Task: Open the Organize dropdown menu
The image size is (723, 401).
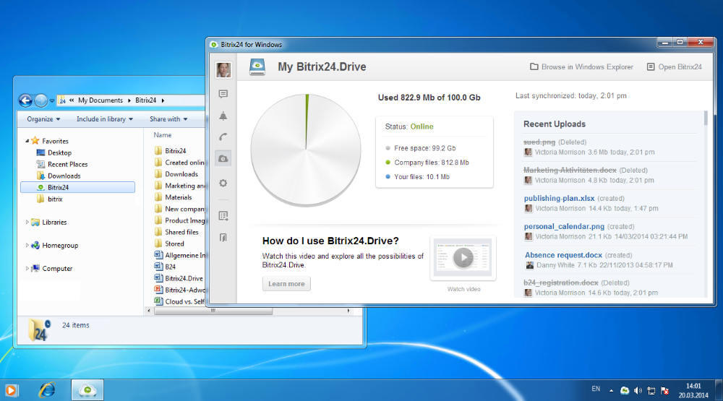Action: [x=43, y=119]
